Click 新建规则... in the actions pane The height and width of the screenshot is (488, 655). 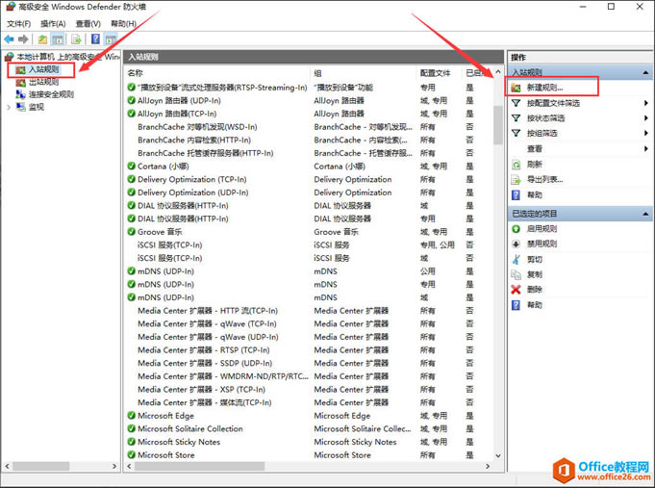[544, 88]
